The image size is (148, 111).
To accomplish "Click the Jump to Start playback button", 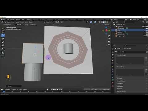I will (52, 89).
